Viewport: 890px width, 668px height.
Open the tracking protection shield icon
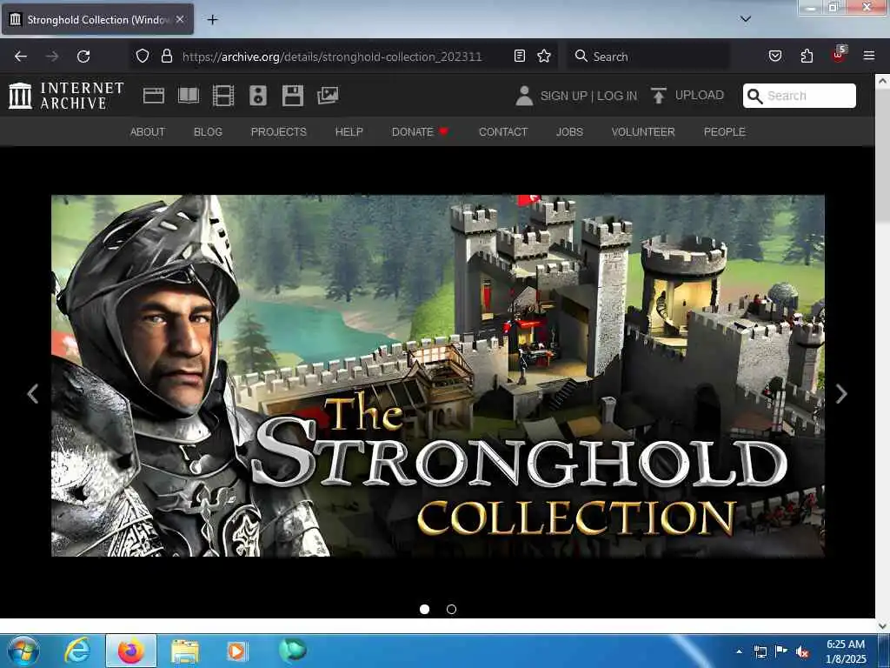tap(143, 56)
